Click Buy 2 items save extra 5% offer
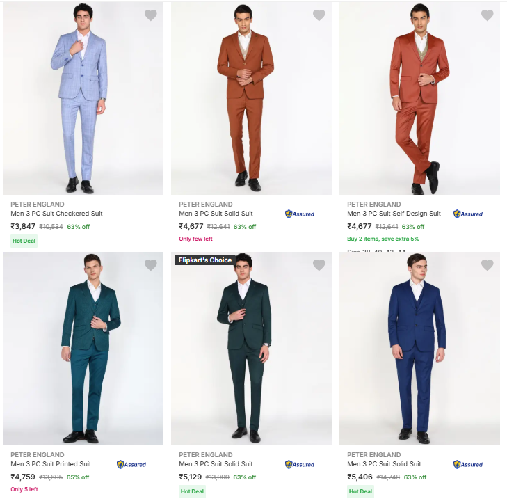 point(383,239)
